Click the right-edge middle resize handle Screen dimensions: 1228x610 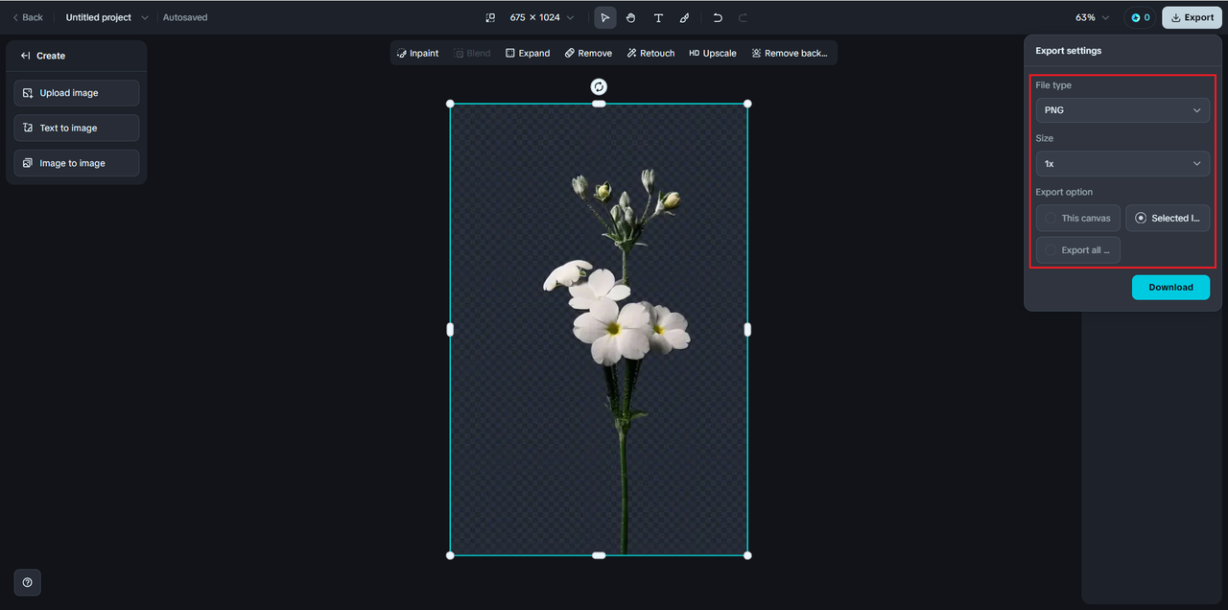747,329
